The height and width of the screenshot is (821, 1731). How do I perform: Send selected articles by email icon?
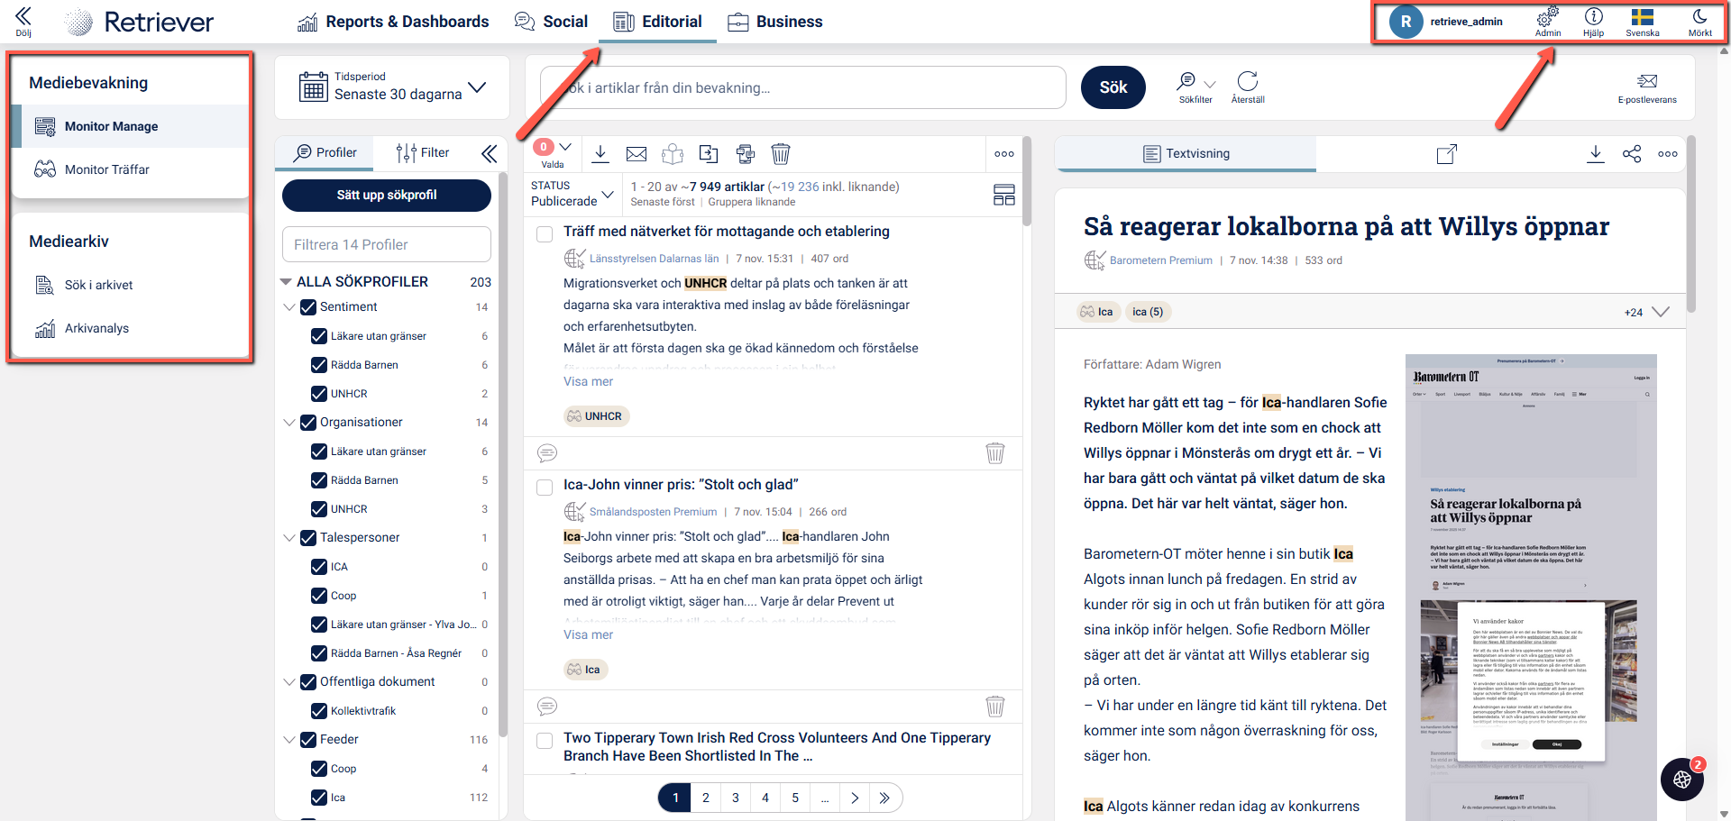(x=637, y=153)
